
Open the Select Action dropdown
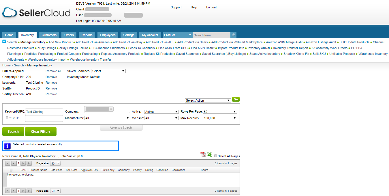(x=208, y=100)
